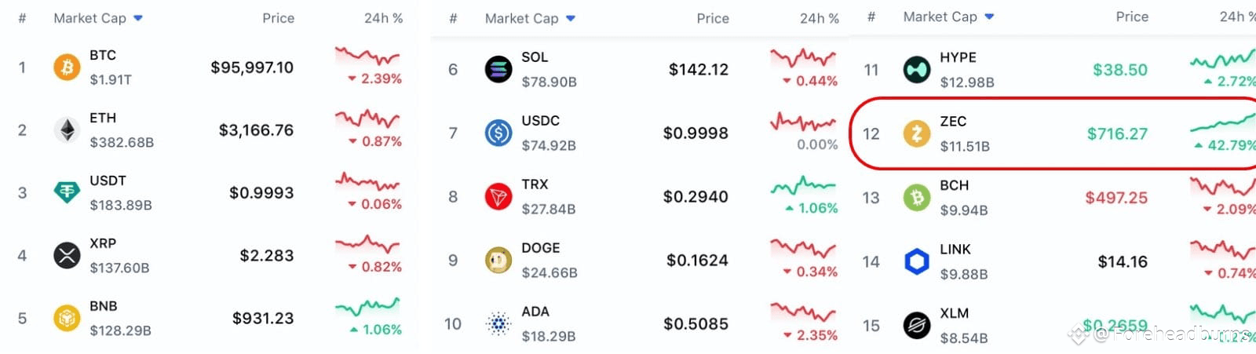Click the Hyperliquid (HYPE) coin icon
1256x354 pixels.
point(916,70)
